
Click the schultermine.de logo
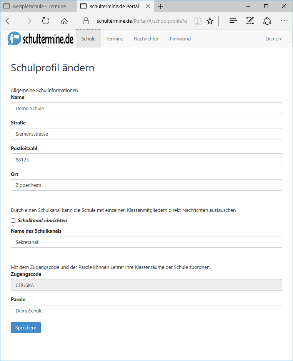click(x=40, y=39)
